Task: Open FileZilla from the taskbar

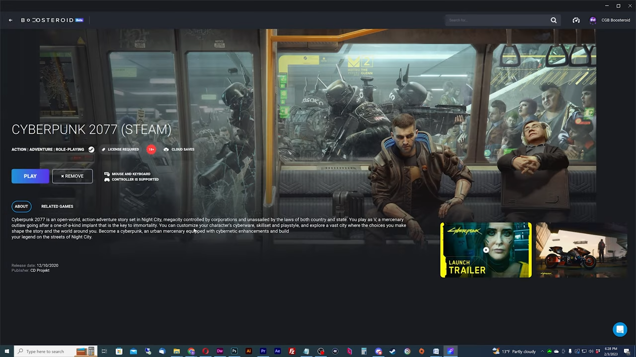Action: coord(292,352)
